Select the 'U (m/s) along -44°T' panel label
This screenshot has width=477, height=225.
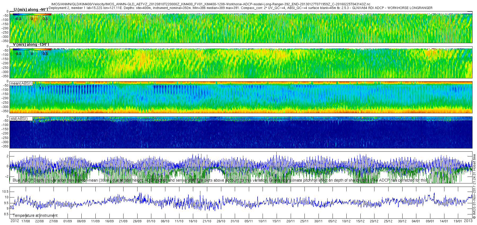(31, 10)
